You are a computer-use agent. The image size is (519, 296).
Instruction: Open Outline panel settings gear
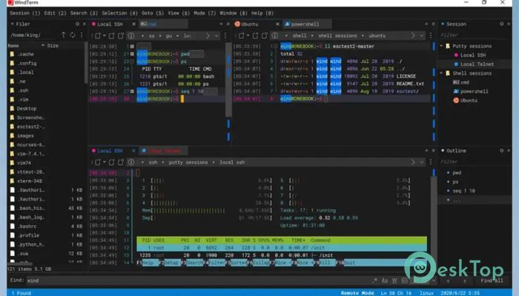pos(501,150)
